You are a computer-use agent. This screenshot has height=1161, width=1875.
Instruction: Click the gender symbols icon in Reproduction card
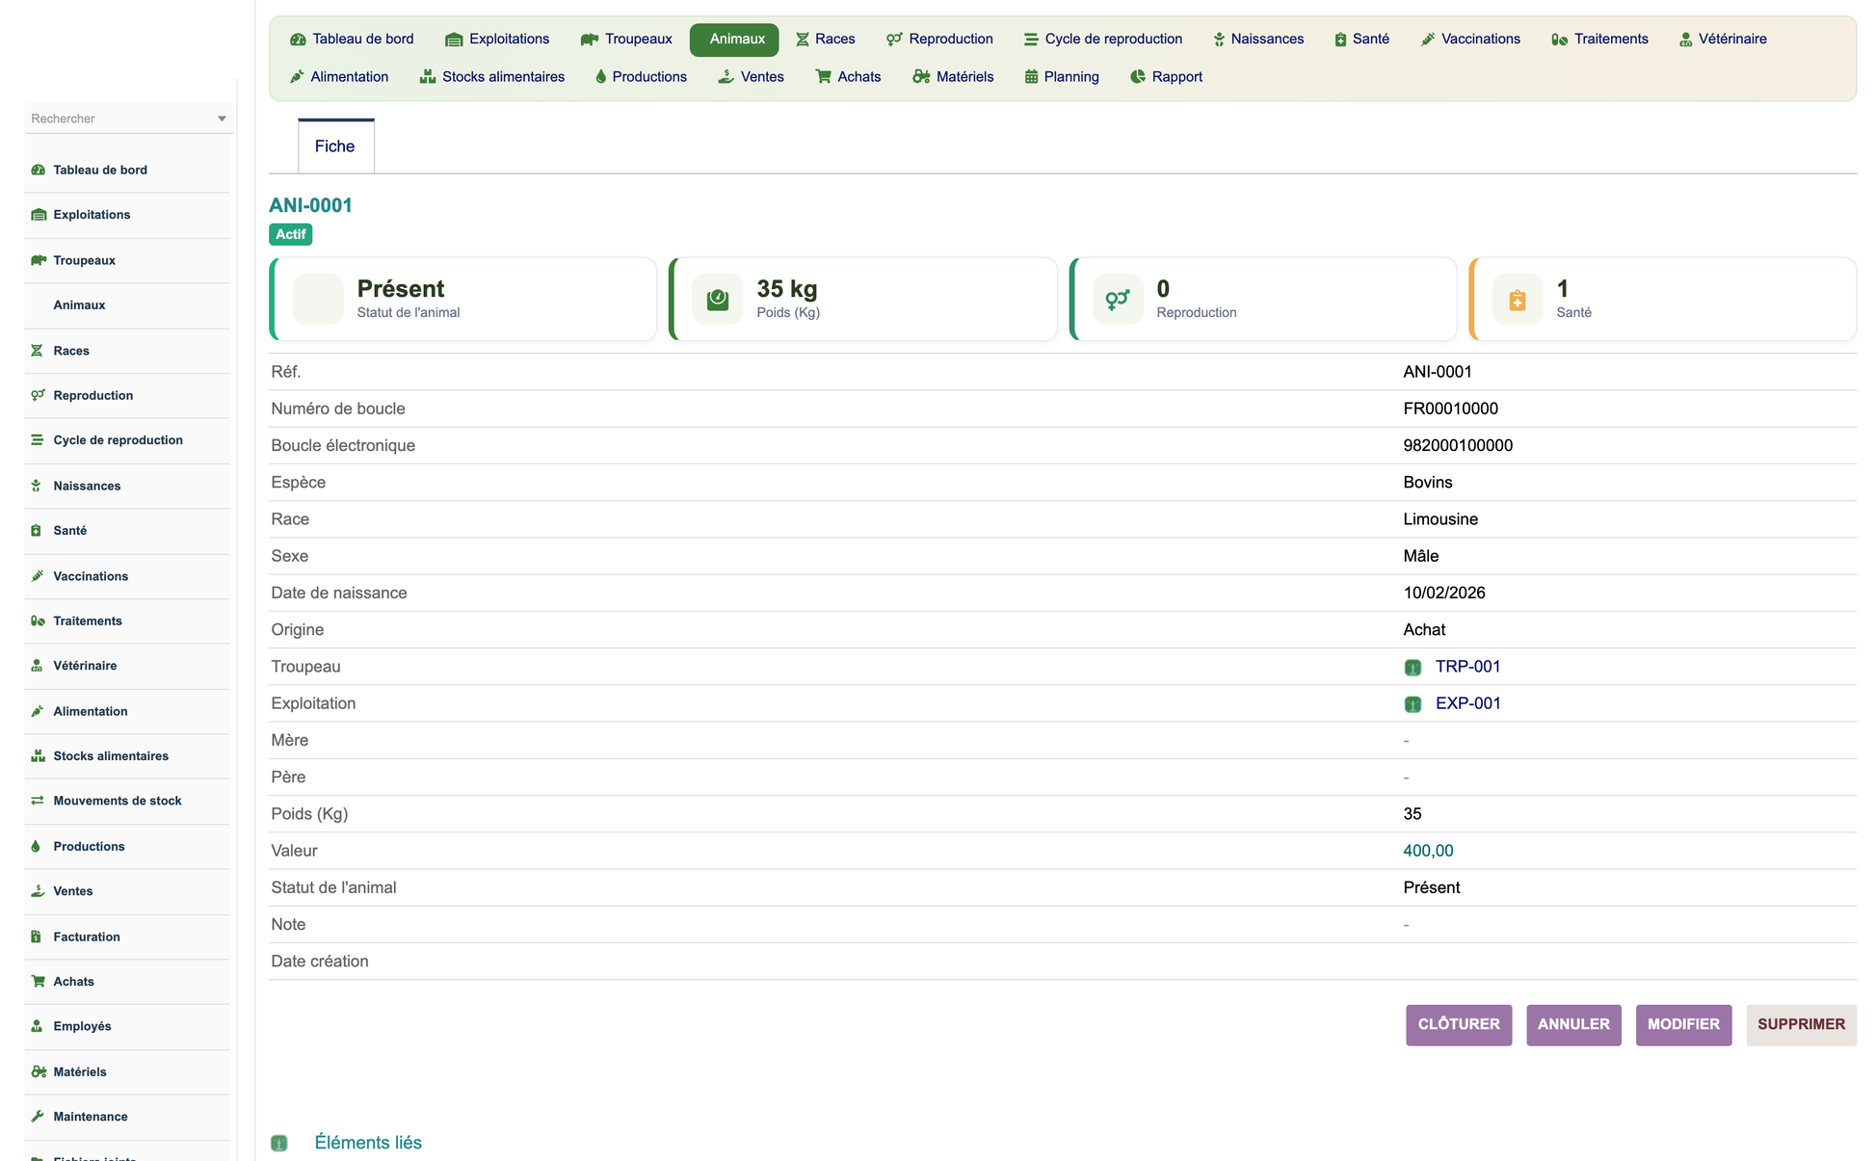(1118, 300)
